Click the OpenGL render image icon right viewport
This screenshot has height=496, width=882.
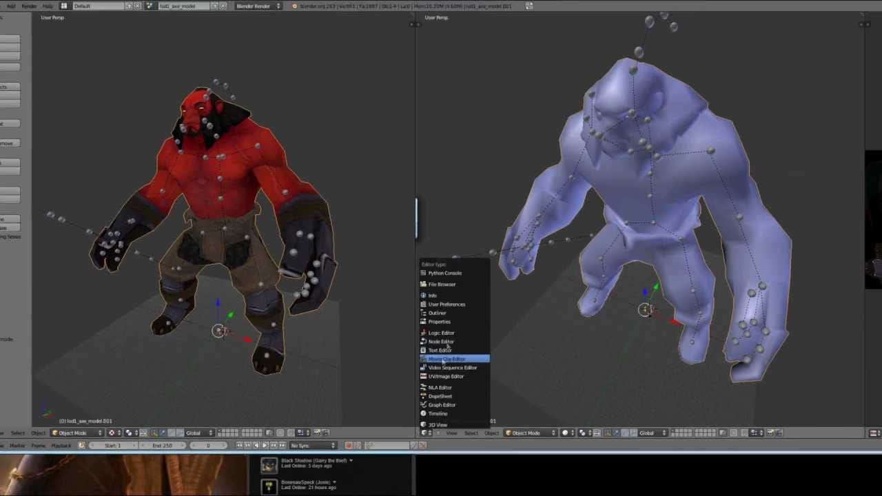[770, 433]
